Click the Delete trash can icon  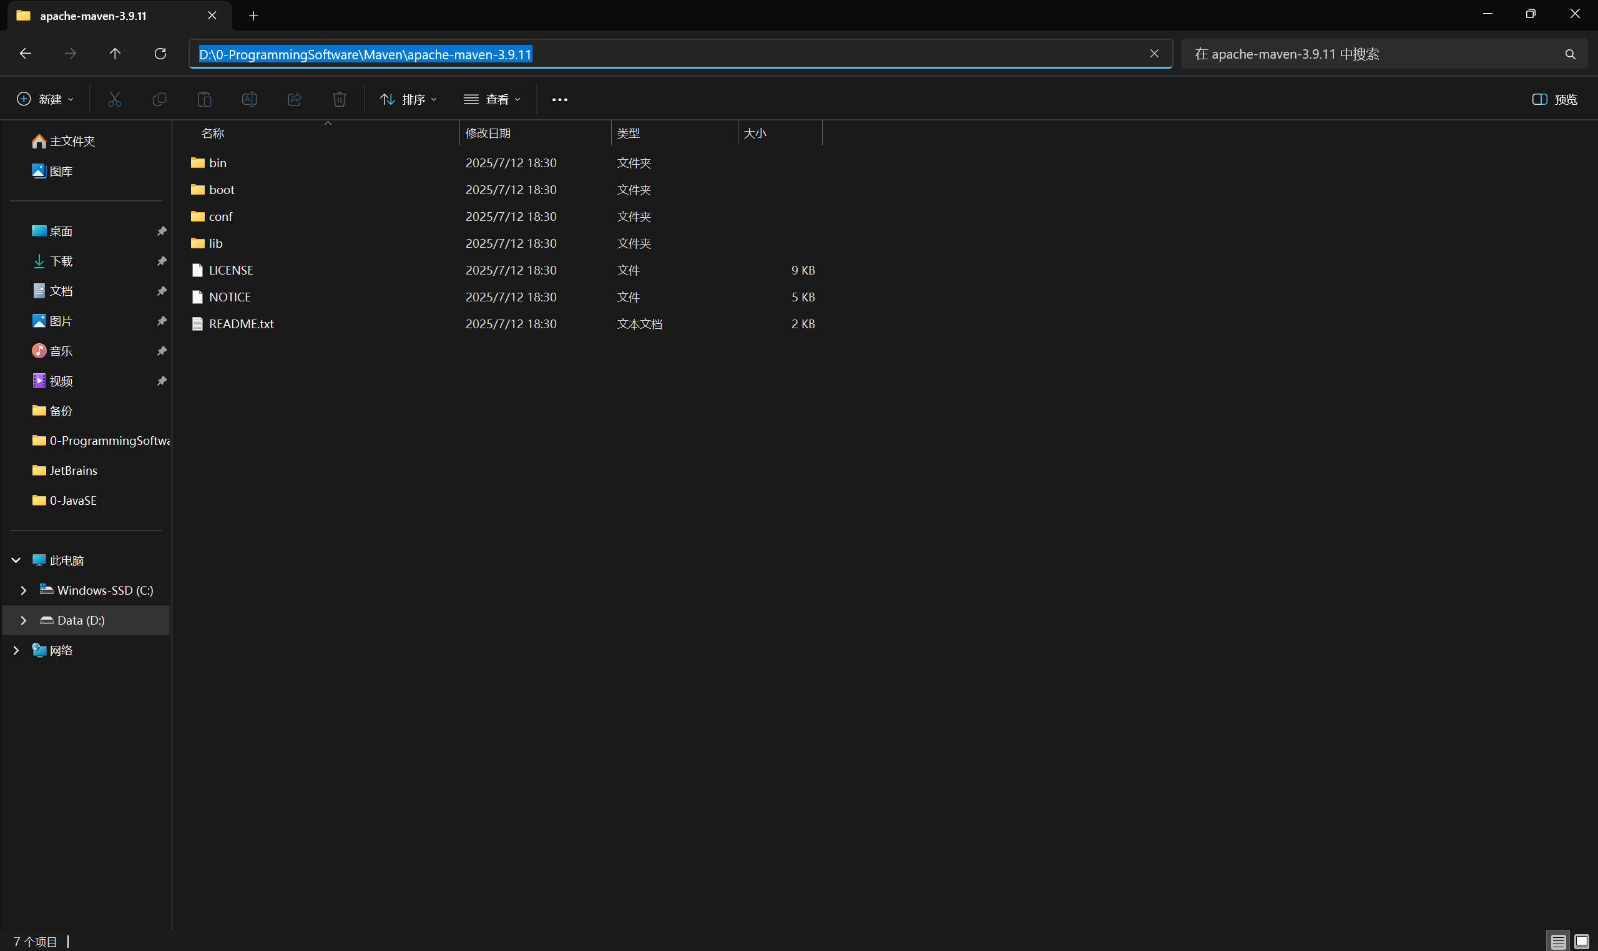339,99
